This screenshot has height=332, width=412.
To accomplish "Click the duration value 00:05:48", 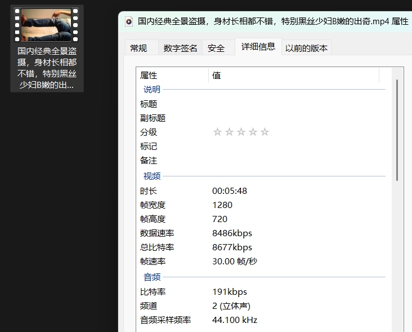I will tap(230, 191).
